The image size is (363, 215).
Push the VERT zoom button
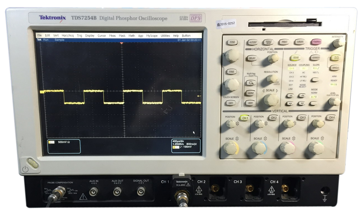coord(251,103)
